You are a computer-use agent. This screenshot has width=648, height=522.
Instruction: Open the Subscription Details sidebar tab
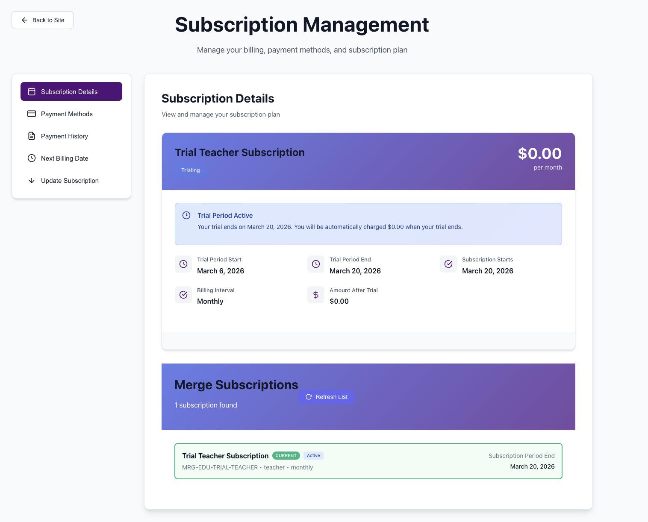pyautogui.click(x=71, y=91)
